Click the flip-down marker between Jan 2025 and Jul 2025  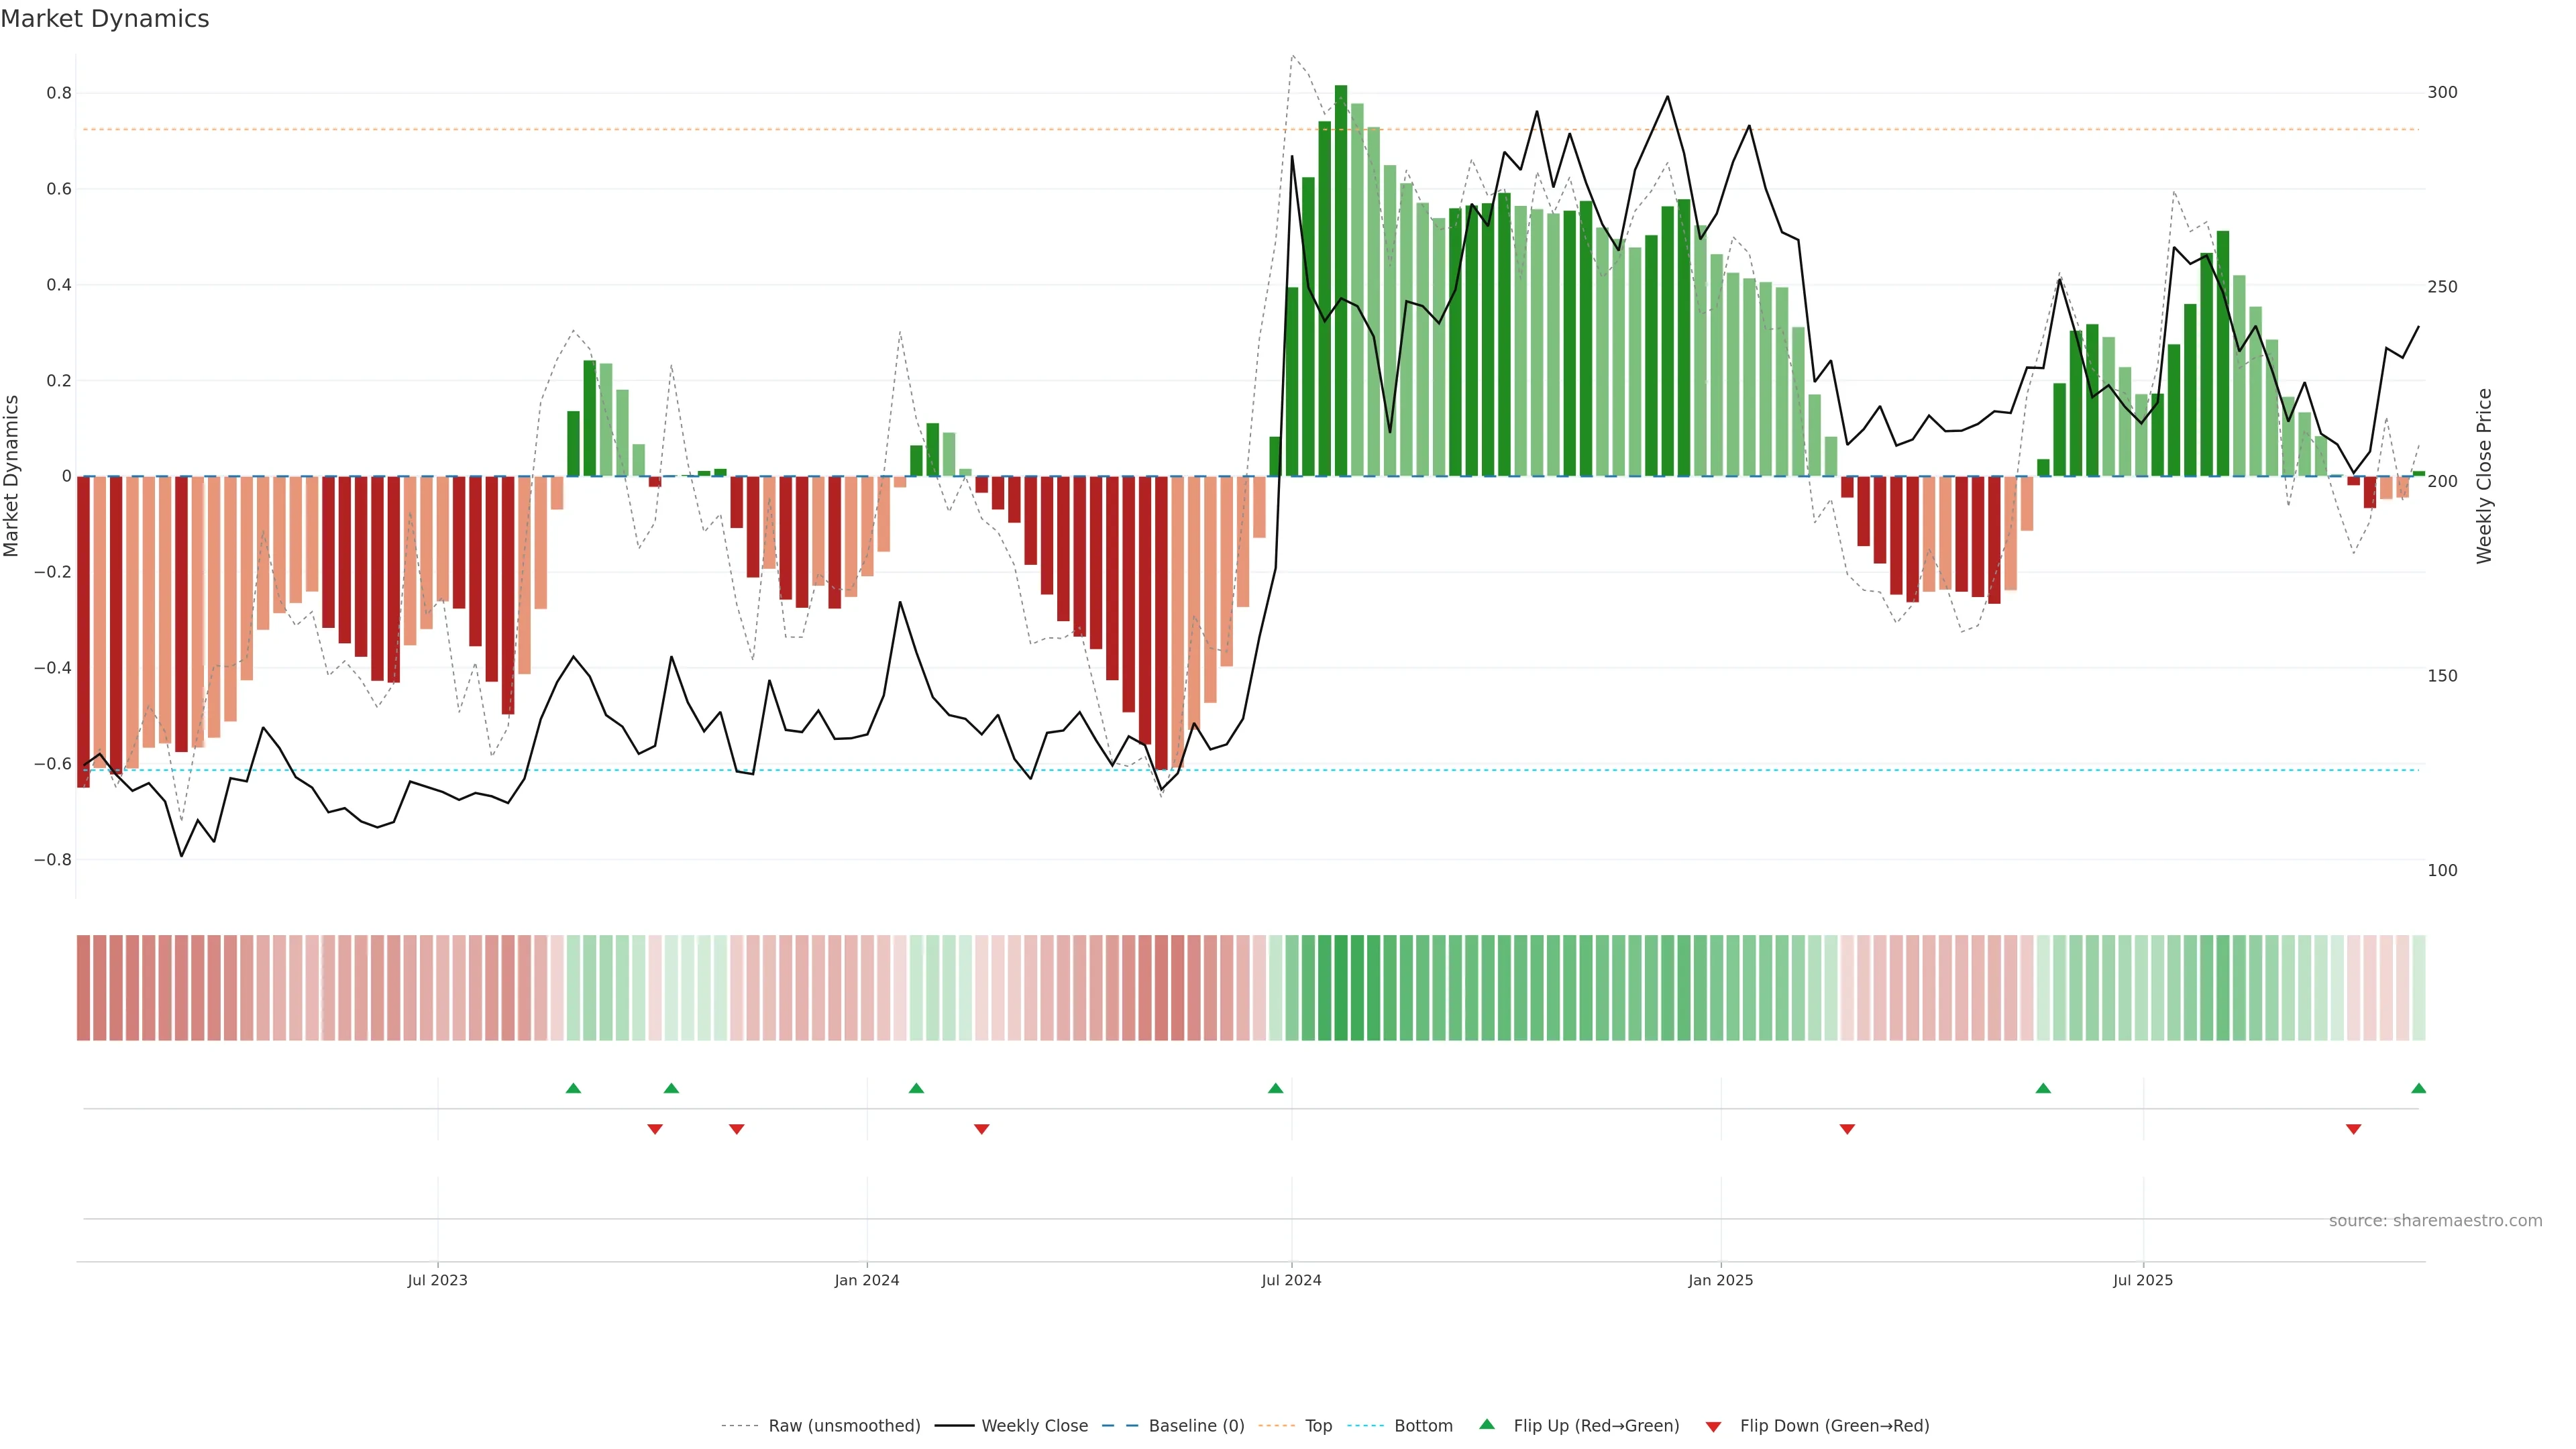point(1847,1129)
